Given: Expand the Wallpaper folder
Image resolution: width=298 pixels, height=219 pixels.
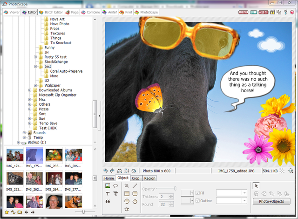Looking at the screenshot, I should pos(35,85).
